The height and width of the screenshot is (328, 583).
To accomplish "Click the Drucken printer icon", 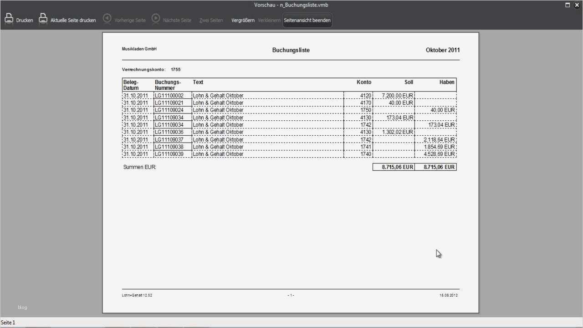I will 9,18.
